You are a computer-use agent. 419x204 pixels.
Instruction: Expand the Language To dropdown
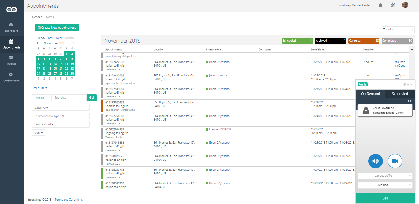(385, 176)
